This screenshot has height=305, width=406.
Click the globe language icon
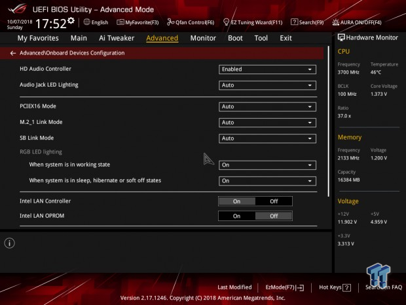pyautogui.click(x=86, y=22)
